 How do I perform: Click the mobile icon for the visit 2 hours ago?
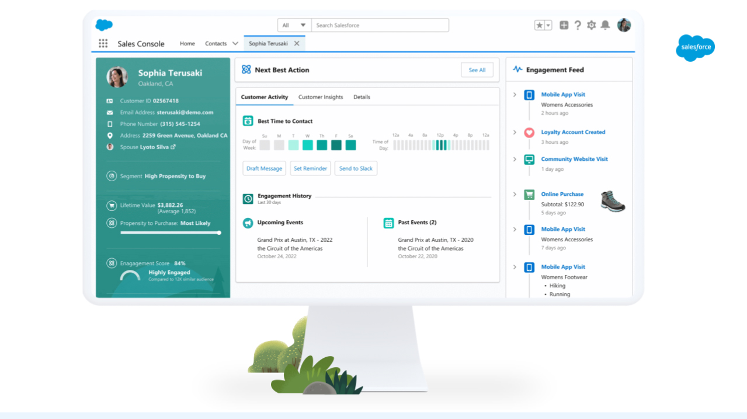pos(529,95)
